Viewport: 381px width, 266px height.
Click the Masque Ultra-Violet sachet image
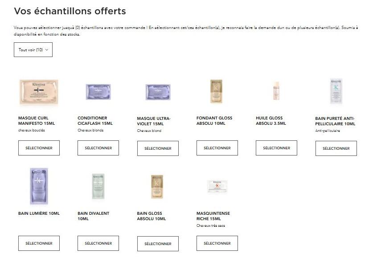[x=158, y=92]
